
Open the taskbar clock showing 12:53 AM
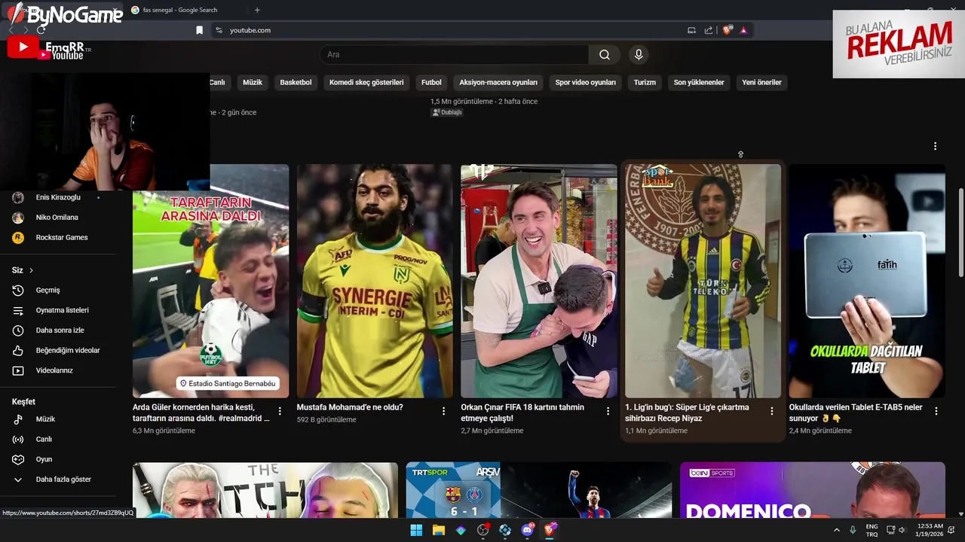point(930,530)
